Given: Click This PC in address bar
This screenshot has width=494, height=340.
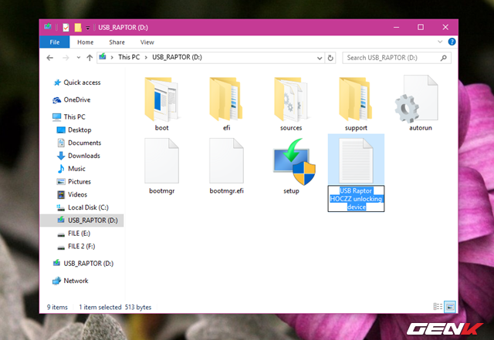Looking at the screenshot, I should [129, 57].
